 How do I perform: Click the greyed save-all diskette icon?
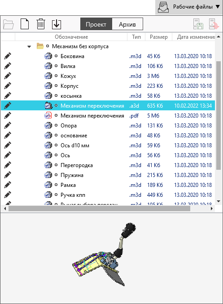(x=198, y=24)
